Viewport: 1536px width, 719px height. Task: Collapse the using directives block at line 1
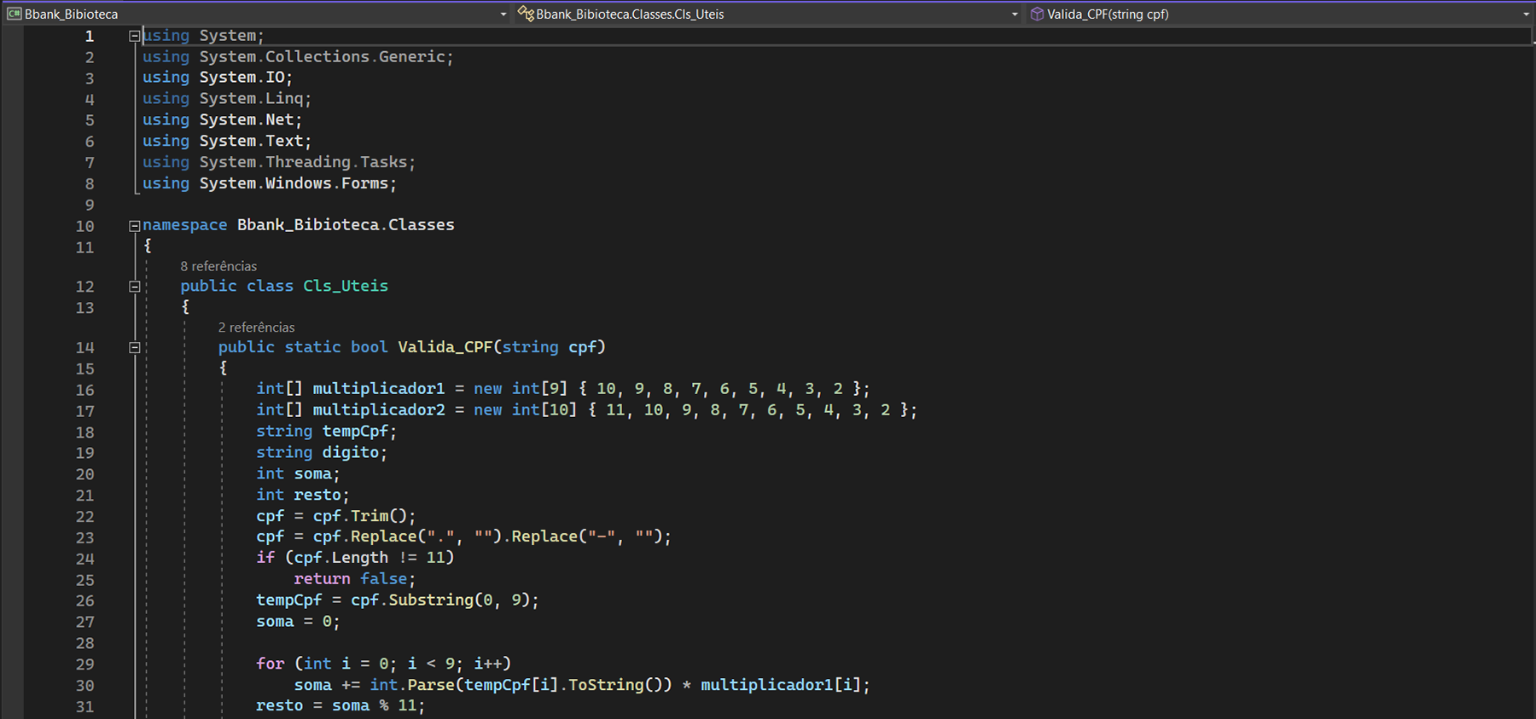click(134, 36)
